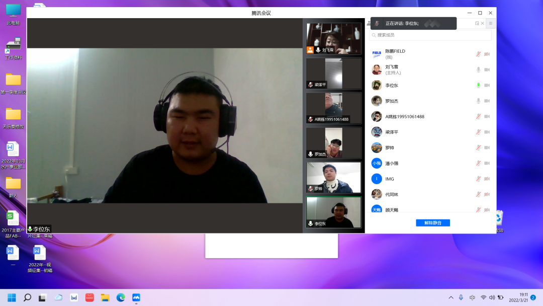Viewport: 543px width, 306px height.
Task: Select member 刘飞雪 in the member list
Action: [x=430, y=69]
